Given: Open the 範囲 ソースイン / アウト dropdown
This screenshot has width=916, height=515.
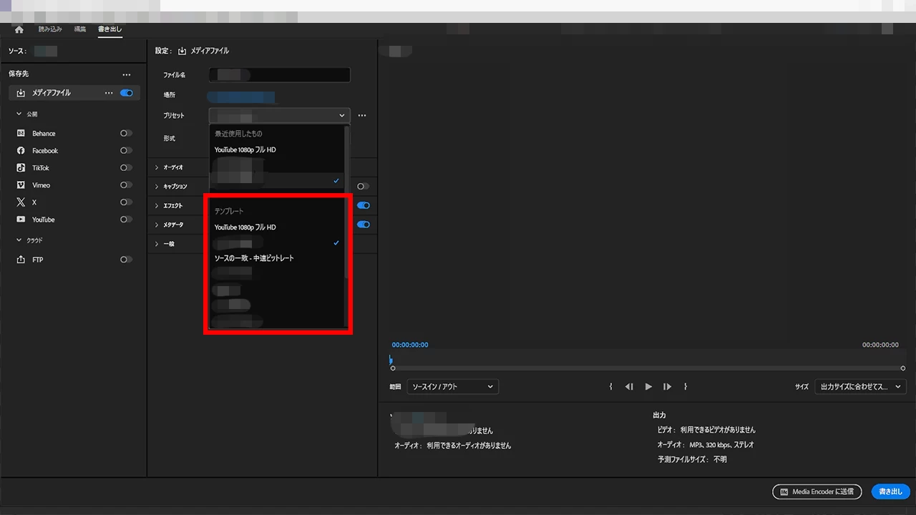Looking at the screenshot, I should [453, 386].
